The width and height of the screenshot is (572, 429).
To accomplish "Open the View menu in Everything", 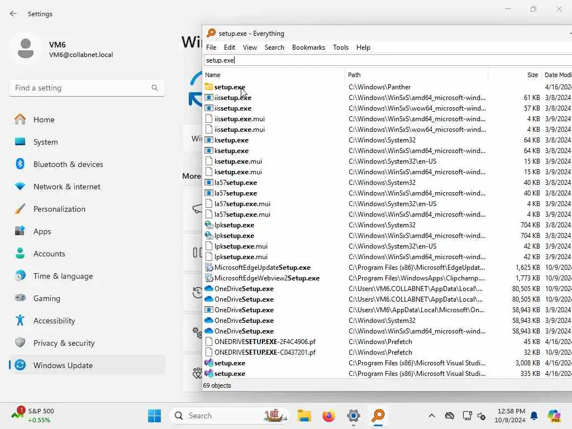I will [x=250, y=47].
